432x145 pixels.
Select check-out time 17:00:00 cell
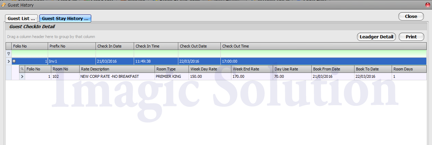323,61
